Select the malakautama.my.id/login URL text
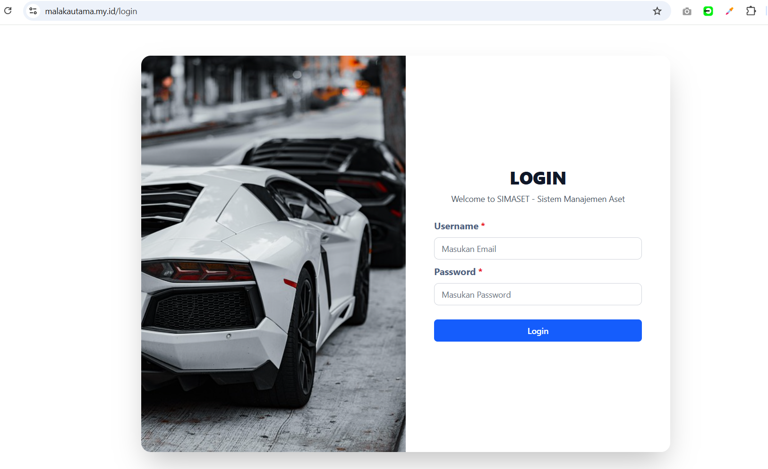The image size is (768, 469). click(x=91, y=11)
